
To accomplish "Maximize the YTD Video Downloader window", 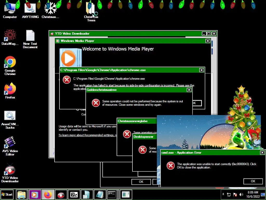I will coord(209,34).
